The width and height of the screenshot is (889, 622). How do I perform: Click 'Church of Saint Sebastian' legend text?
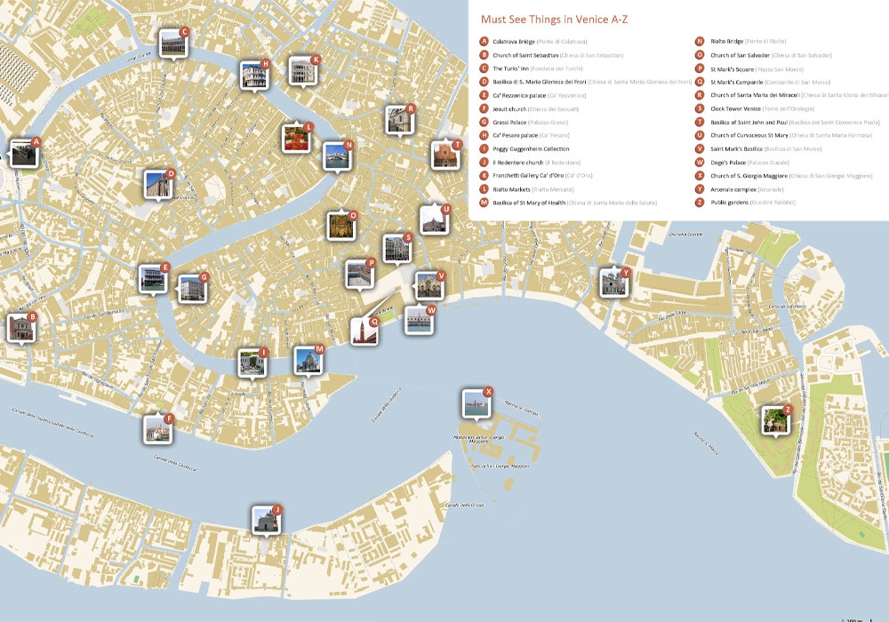(525, 55)
